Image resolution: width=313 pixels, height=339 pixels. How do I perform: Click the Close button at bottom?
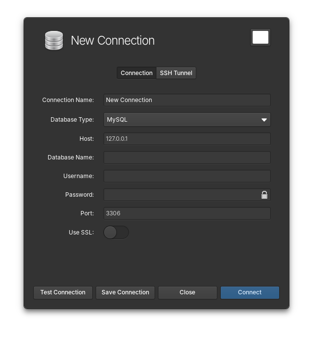click(x=187, y=292)
